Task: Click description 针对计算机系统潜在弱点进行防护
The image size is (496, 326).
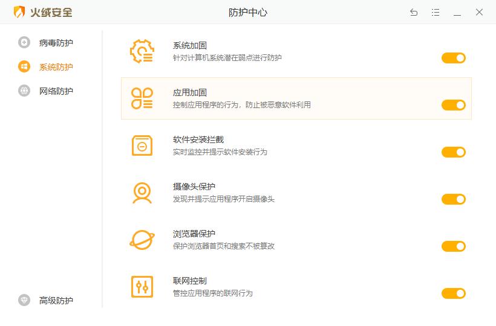Action: pos(227,58)
